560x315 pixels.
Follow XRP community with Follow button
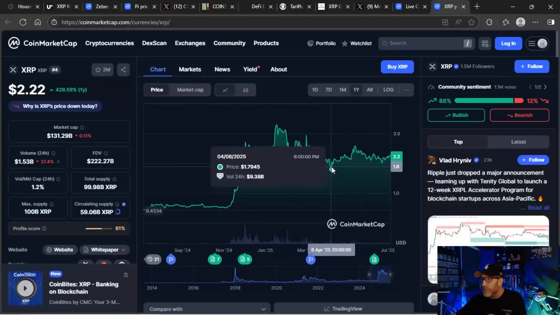pyautogui.click(x=532, y=66)
